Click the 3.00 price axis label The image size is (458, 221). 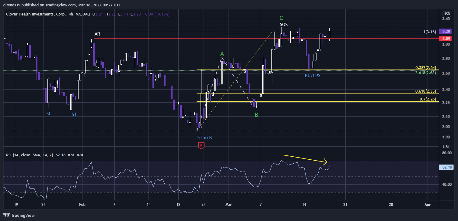click(446, 44)
